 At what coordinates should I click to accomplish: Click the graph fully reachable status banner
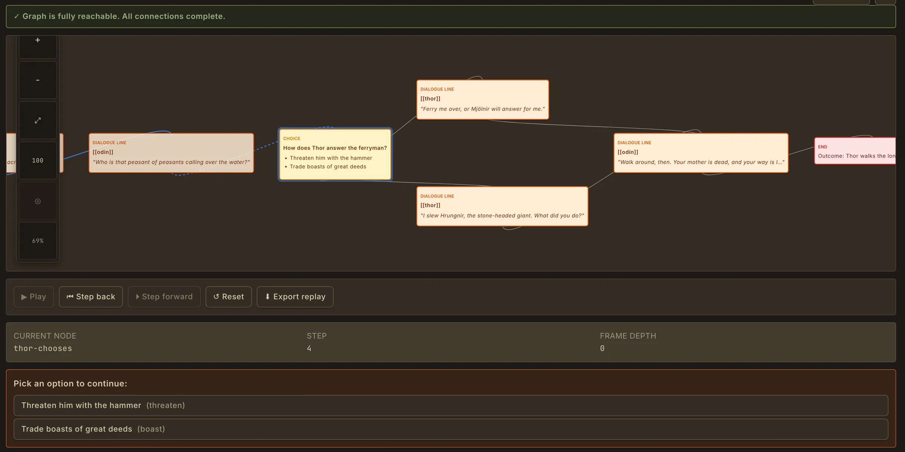(x=451, y=17)
